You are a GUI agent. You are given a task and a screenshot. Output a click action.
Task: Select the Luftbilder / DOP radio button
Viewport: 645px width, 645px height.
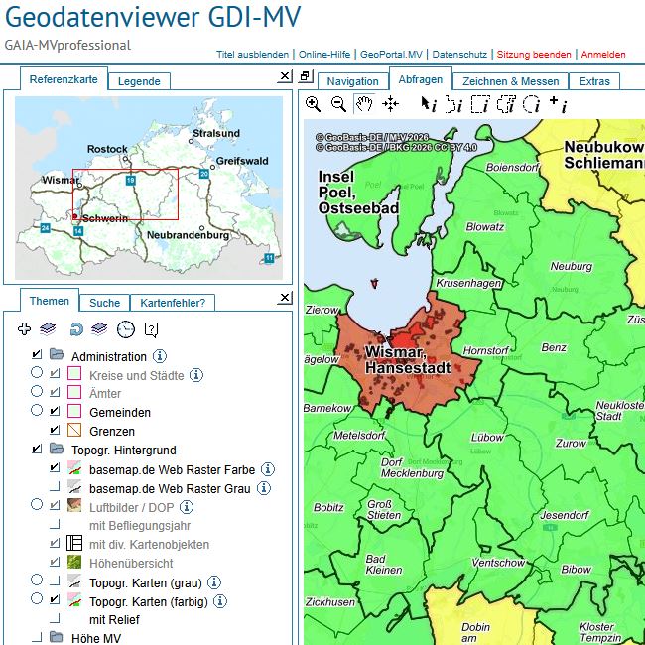point(37,504)
